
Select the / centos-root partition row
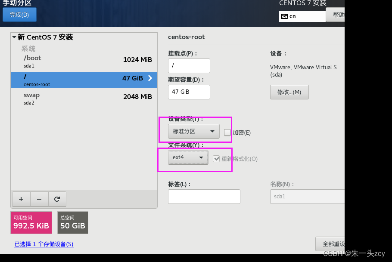pos(84,80)
